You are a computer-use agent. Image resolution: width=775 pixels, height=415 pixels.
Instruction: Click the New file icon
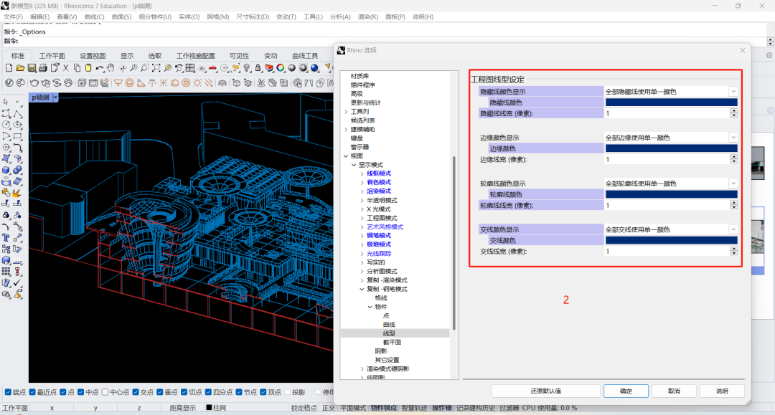tap(9, 68)
